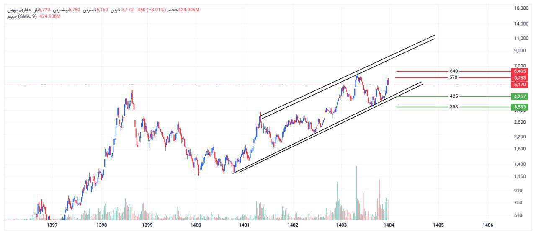Click the 578 resistance line label
The width and height of the screenshot is (536, 235).
pos(454,77)
